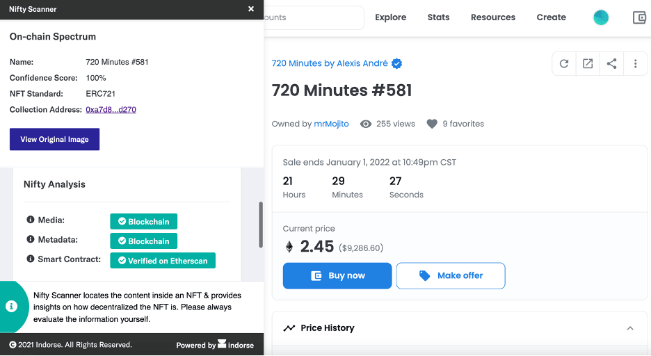Click the 720 Minutes #581 page heading
Image resolution: width=651 pixels, height=356 pixels.
tap(341, 90)
